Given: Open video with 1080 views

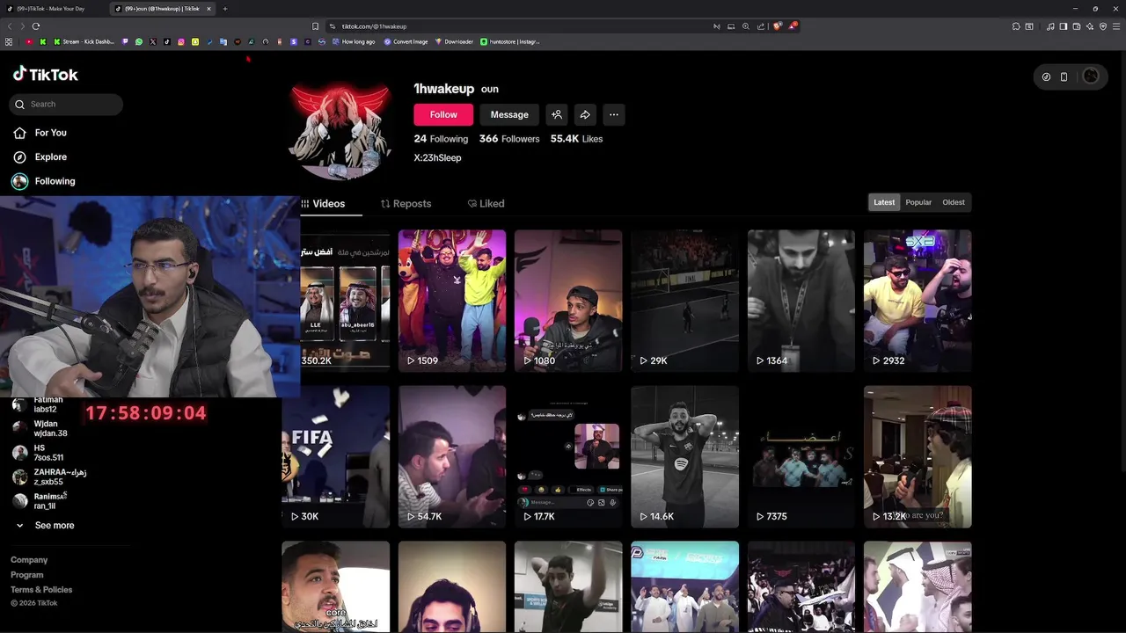Looking at the screenshot, I should [x=568, y=301].
